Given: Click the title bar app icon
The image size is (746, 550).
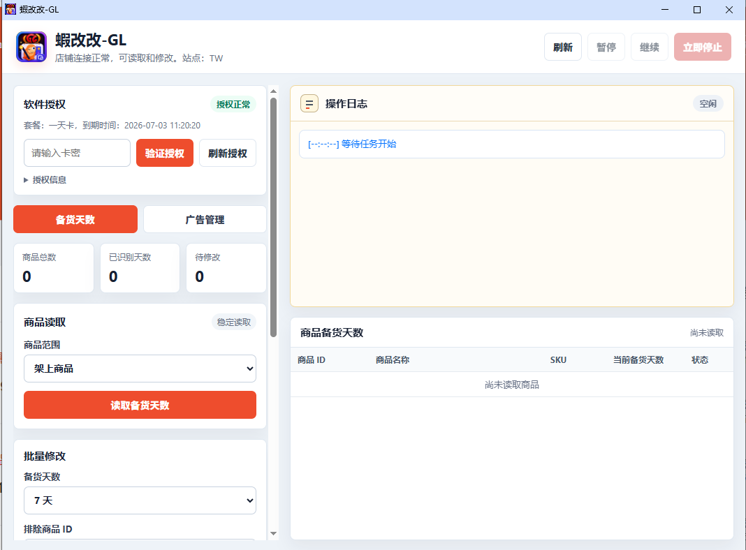Looking at the screenshot, I should click(10, 9).
